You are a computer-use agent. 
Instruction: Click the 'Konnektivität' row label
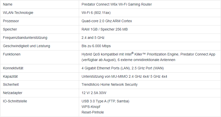[x=13, y=68]
